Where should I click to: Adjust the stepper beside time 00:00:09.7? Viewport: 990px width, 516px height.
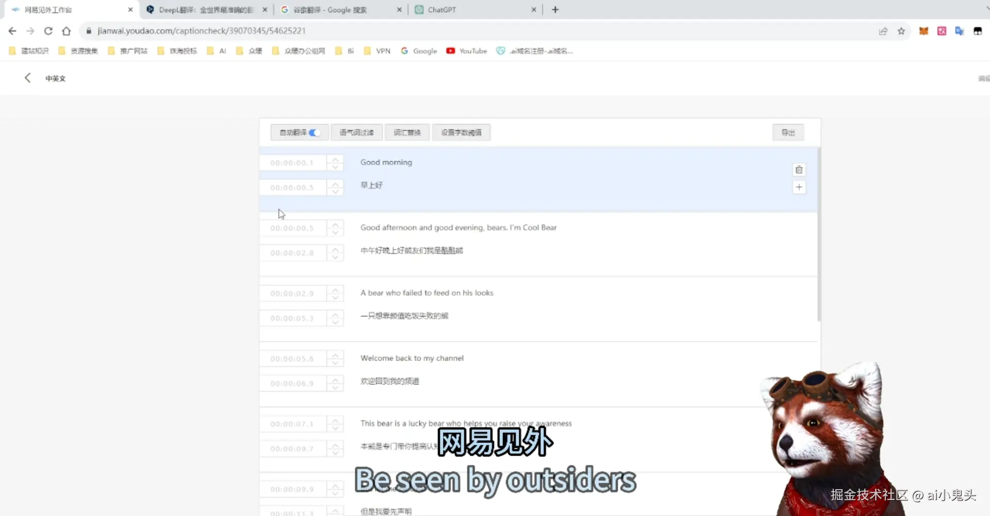[335, 449]
